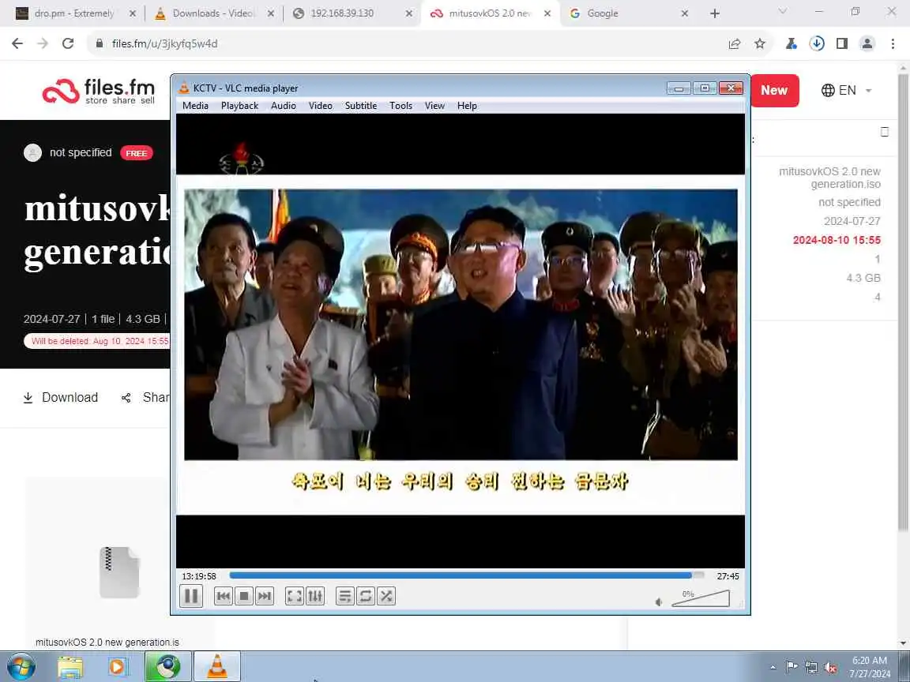
Task: Open VLC Help menu
Action: (x=467, y=106)
